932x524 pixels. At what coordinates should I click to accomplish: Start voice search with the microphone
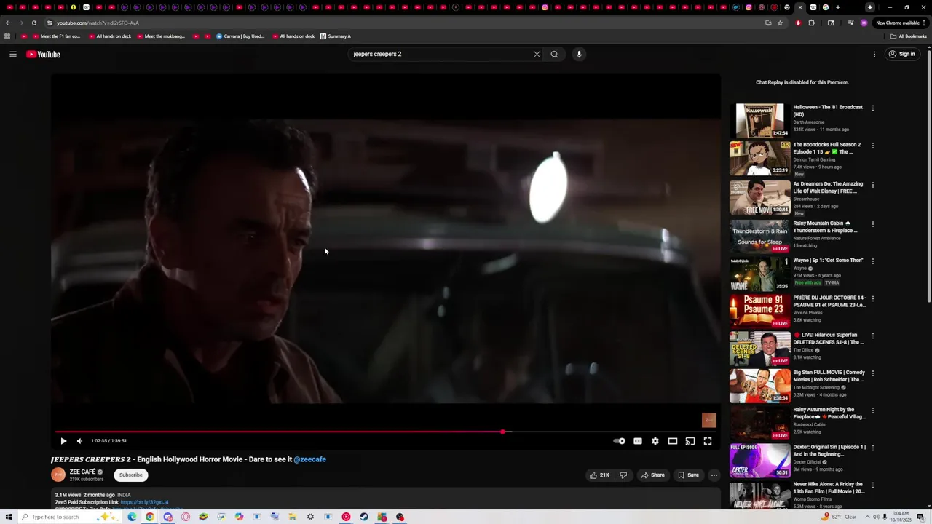579,54
